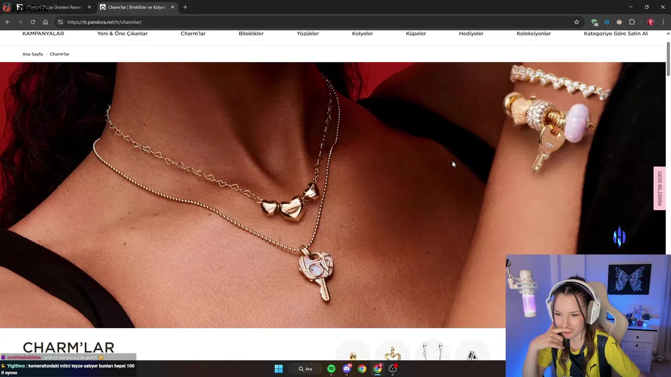The image size is (671, 377).
Task: Open the Bileklikler menu
Action: 251,34
